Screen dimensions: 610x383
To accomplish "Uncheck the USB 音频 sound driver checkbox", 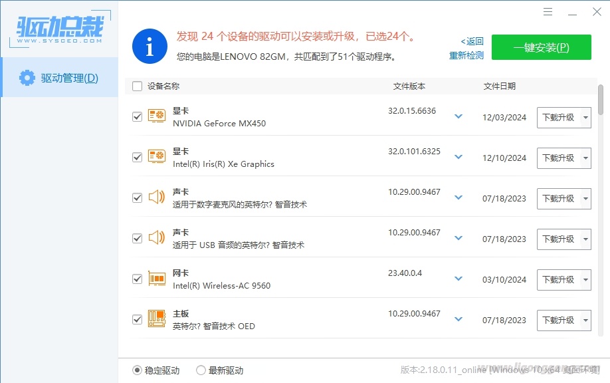I will pos(138,238).
